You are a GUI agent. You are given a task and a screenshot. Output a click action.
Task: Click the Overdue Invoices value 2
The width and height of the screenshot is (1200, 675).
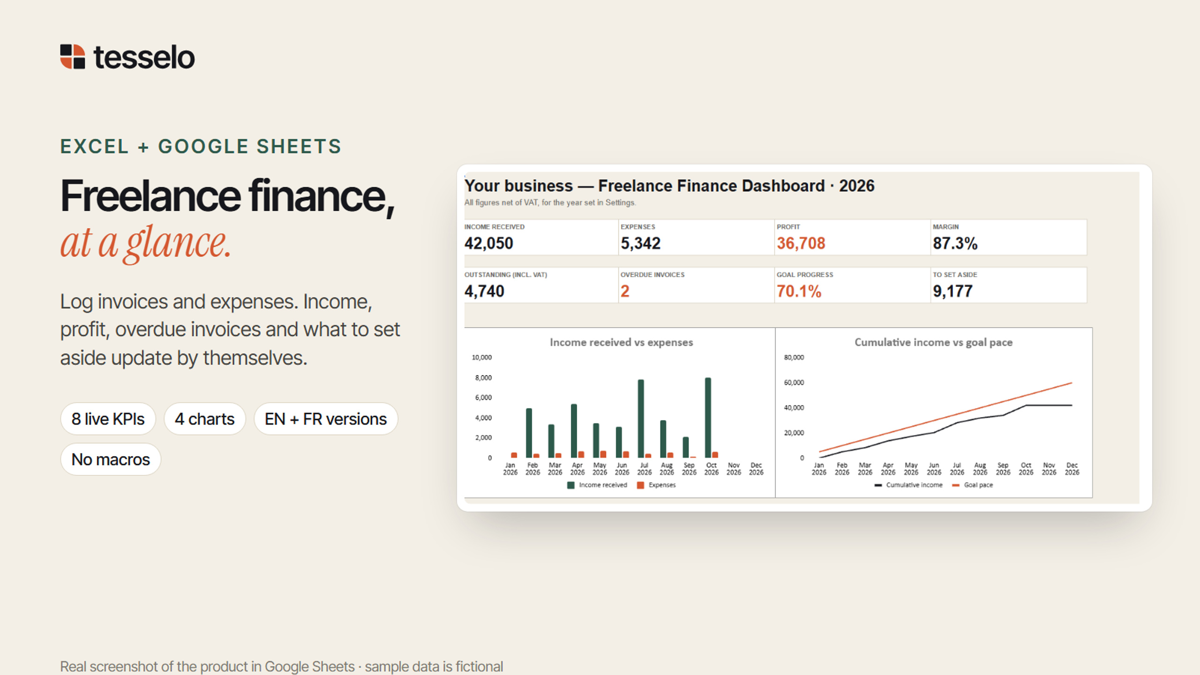click(625, 291)
